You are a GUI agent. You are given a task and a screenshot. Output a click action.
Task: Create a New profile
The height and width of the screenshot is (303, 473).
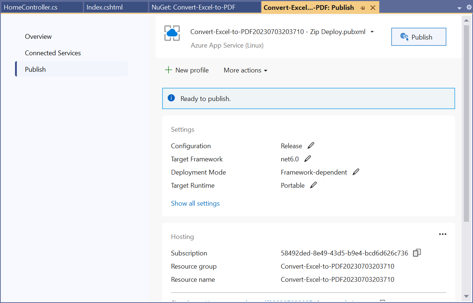tap(187, 70)
